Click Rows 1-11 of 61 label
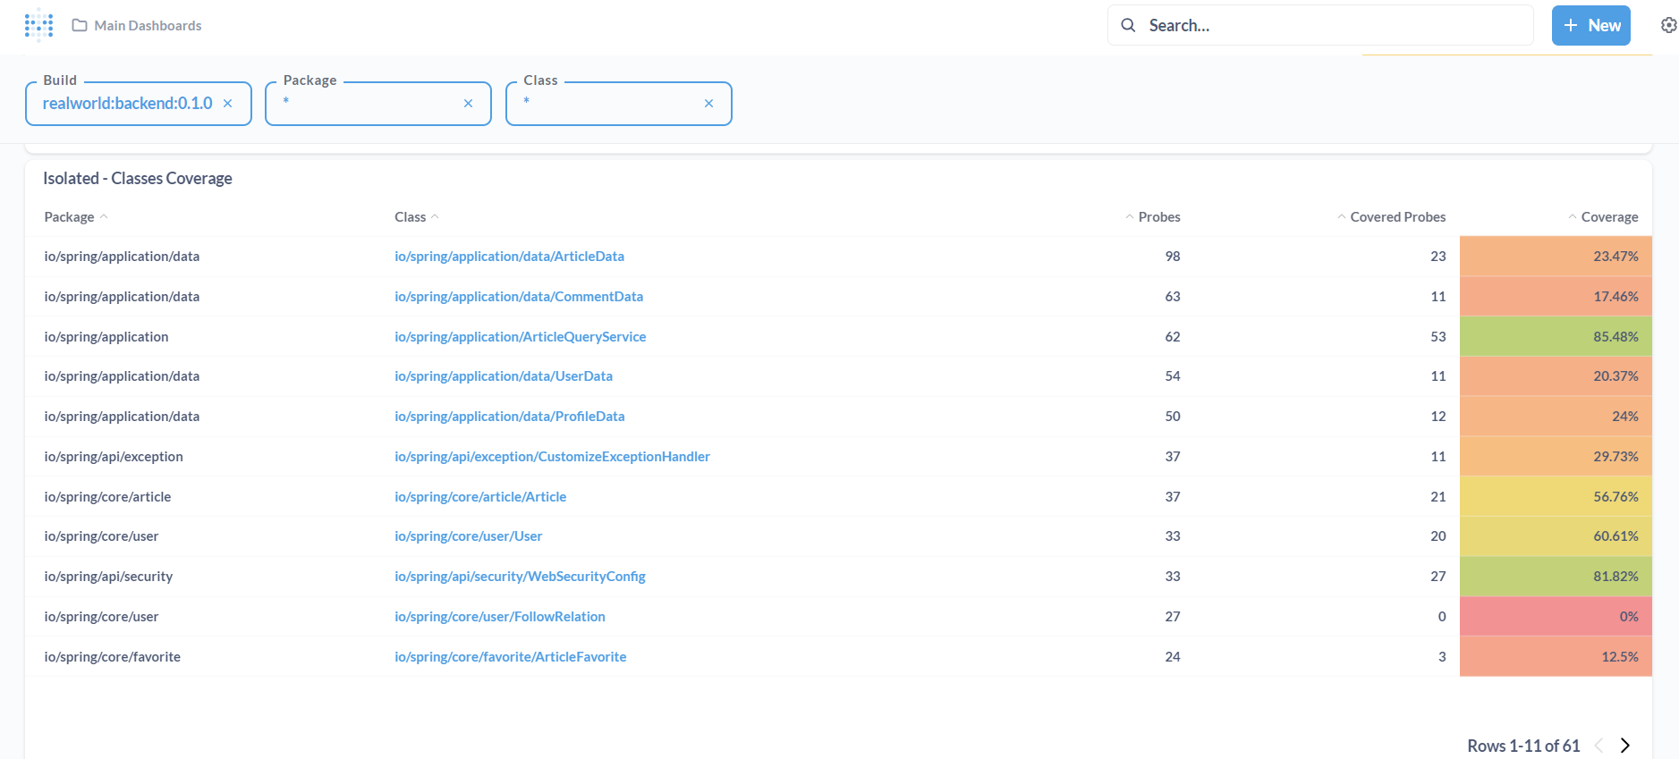This screenshot has width=1679, height=759. (1523, 746)
